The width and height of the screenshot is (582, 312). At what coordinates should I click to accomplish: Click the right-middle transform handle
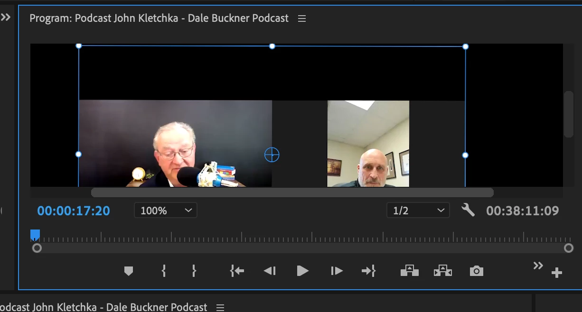[465, 155]
